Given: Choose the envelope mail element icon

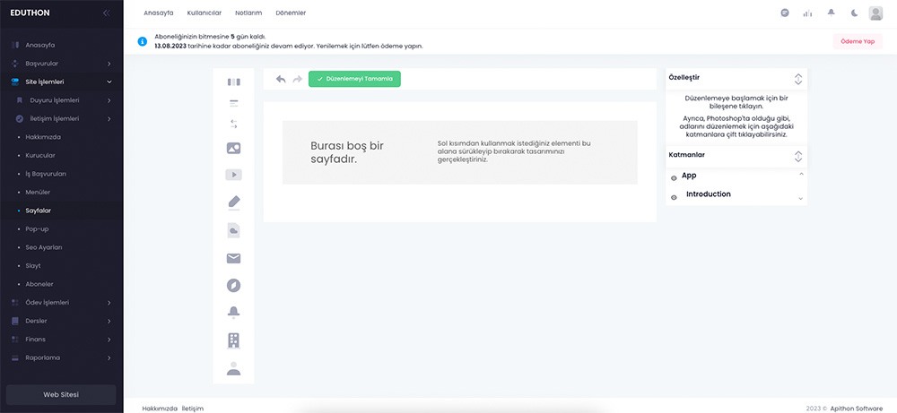Looking at the screenshot, I should (233, 259).
